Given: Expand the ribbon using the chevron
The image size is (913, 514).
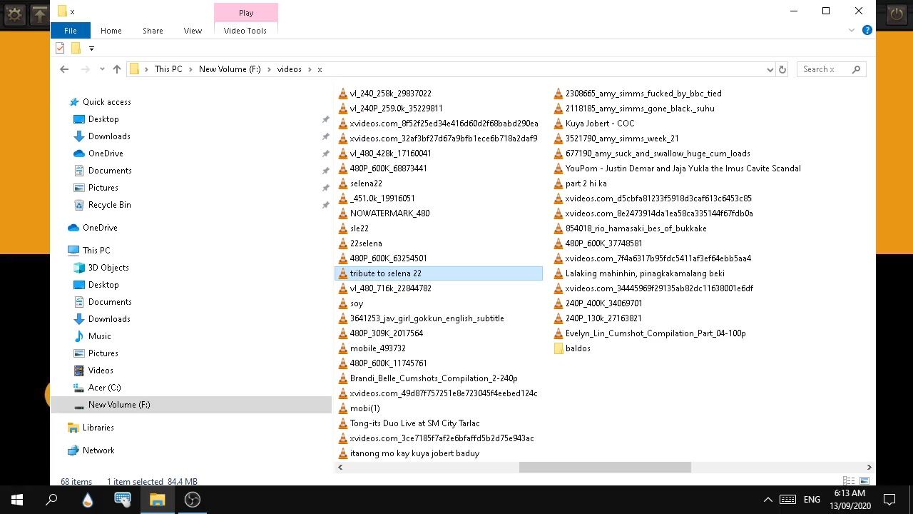Looking at the screenshot, I should pos(852,31).
